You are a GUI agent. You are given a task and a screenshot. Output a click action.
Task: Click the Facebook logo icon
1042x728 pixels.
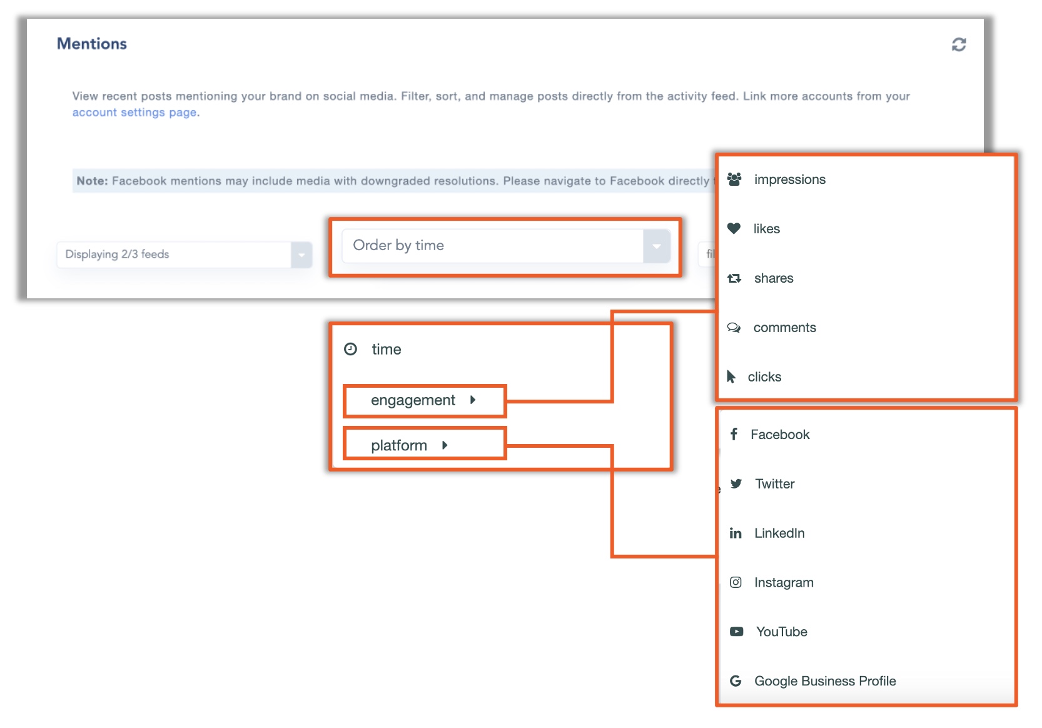tap(734, 434)
